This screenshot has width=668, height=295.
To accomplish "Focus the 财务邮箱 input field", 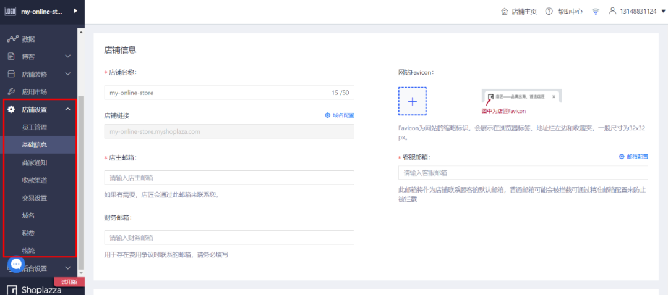I will point(229,238).
